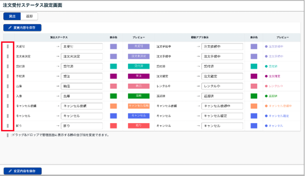Select the drag handle beside 受付済 row
The width and height of the screenshot is (305, 176).
click(x=8, y=66)
